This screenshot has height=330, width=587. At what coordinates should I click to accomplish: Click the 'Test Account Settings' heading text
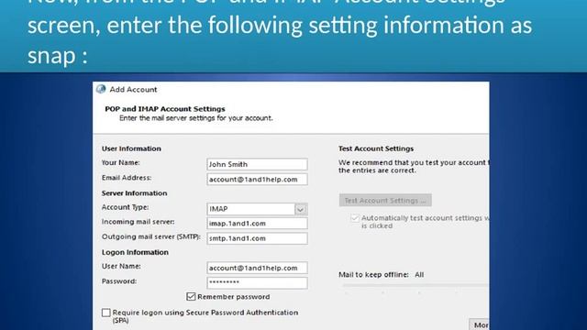(376, 148)
